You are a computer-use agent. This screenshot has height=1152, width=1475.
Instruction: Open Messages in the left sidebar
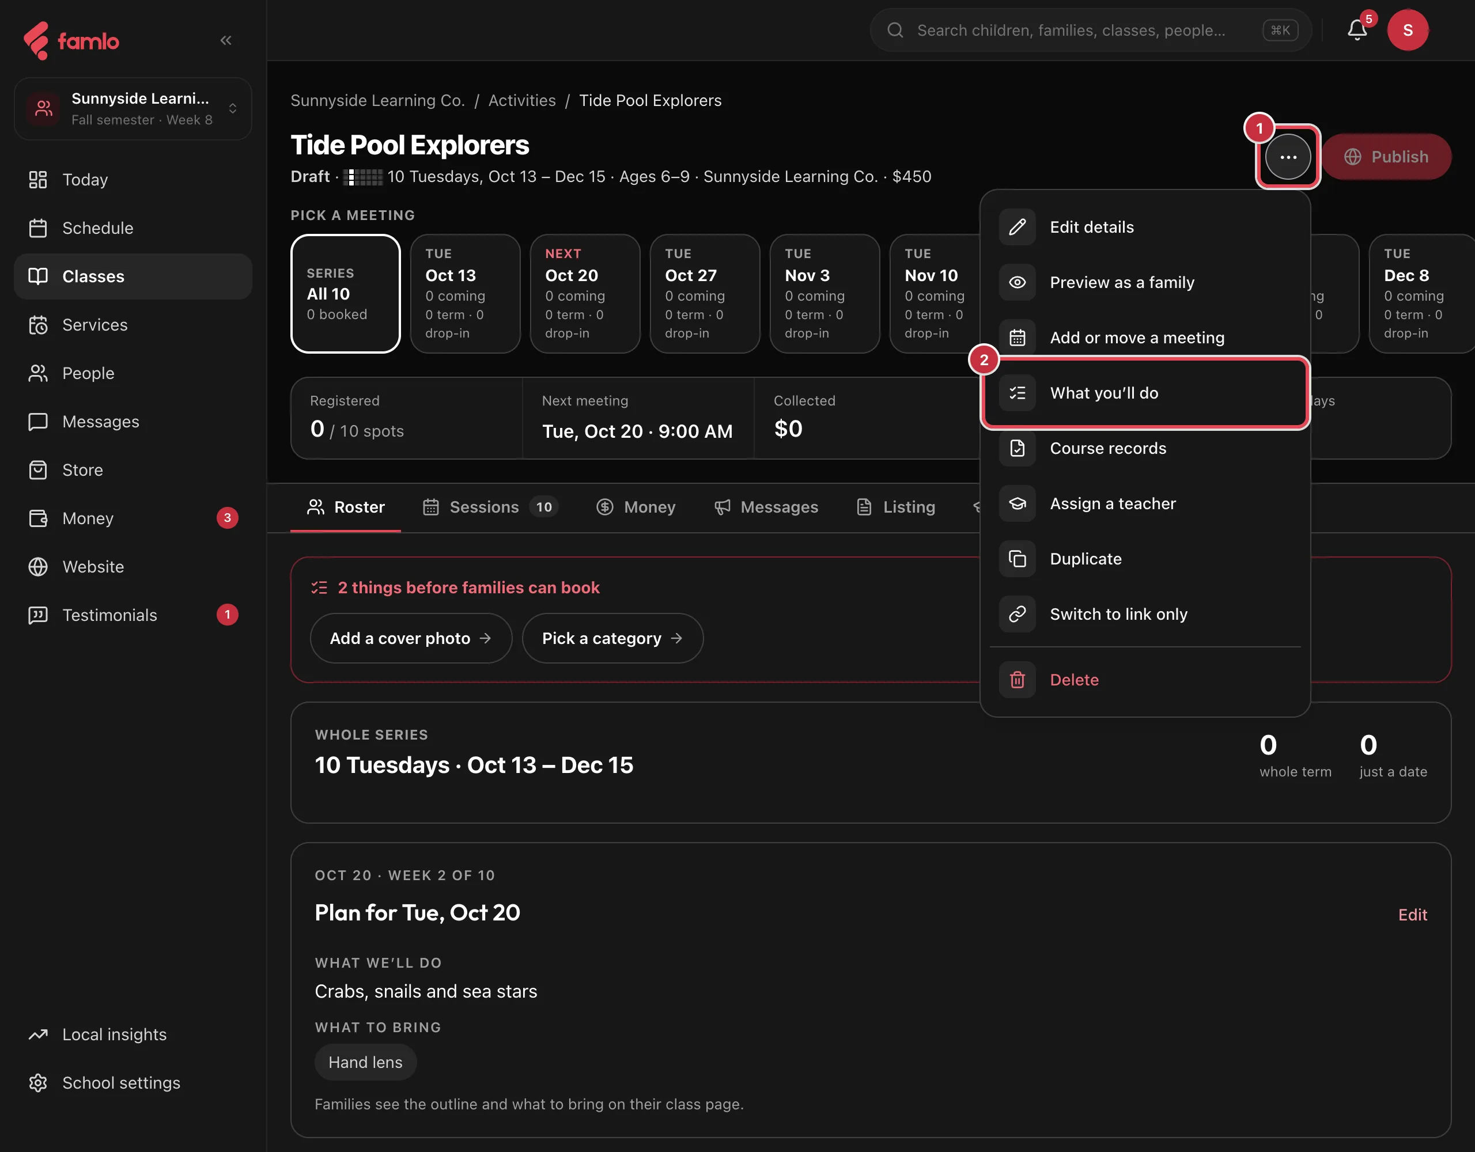(x=133, y=422)
